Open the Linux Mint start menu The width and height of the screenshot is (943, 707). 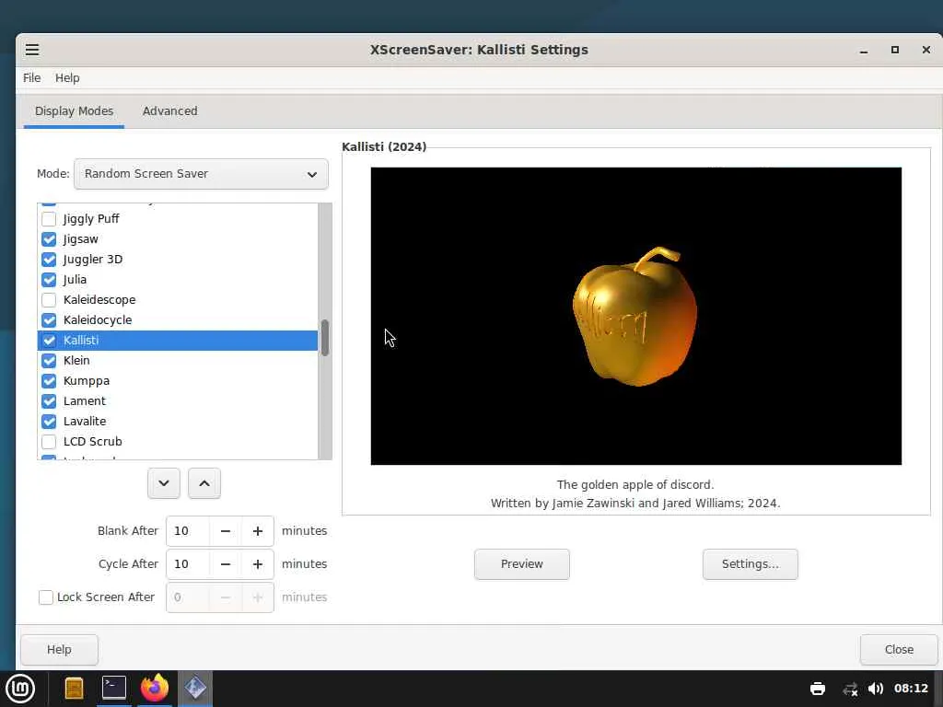(20, 689)
